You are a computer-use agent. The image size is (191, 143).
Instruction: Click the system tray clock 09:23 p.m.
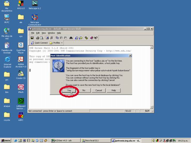[x=183, y=141]
